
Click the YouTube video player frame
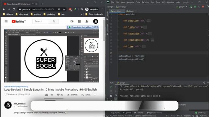(x=52, y=56)
